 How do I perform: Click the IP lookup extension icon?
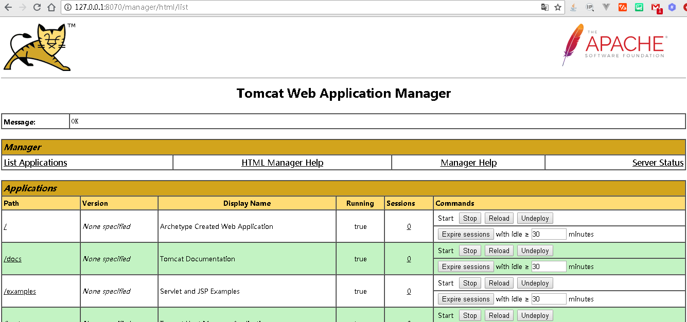point(590,7)
